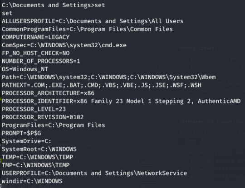This screenshot has width=245, height=188.
Task: Click the TEMP=C:\WINDOWS\TEMP line
Action: [37, 157]
